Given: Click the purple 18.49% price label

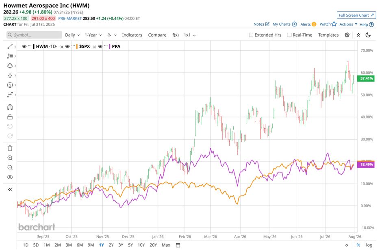Looking at the screenshot, I should click(x=366, y=164).
